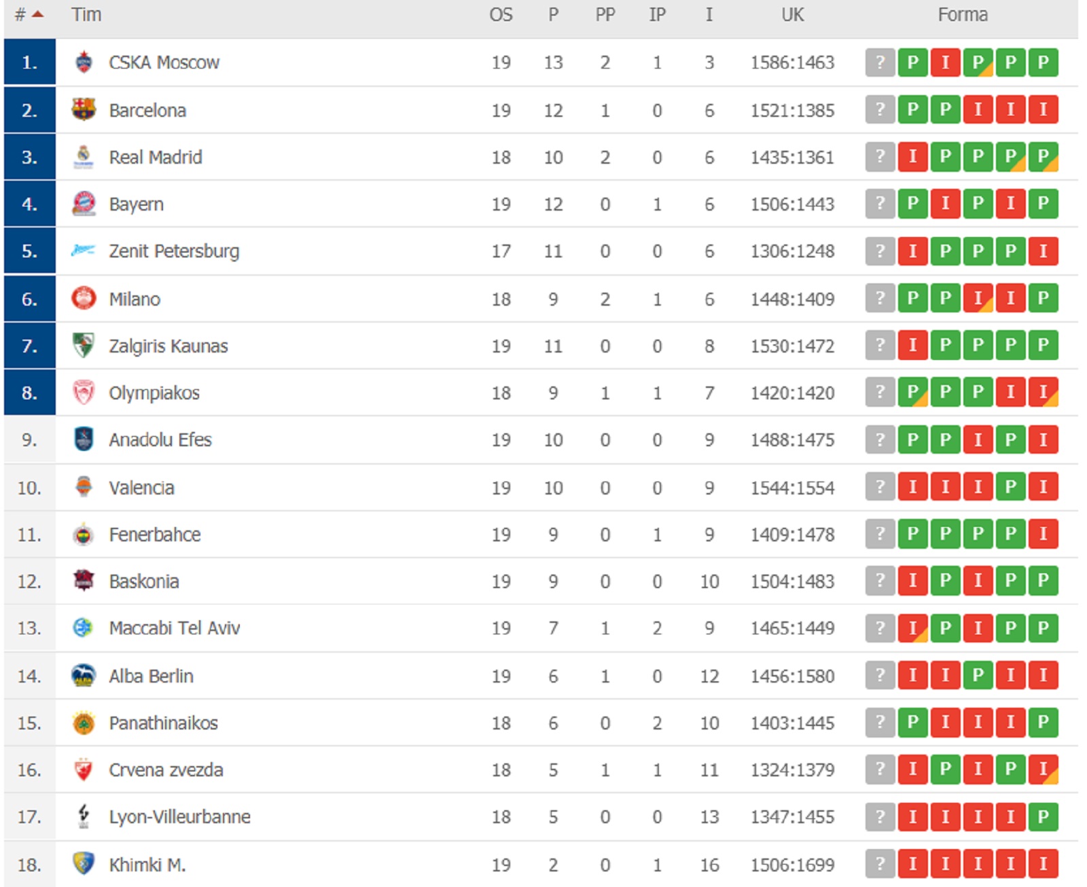
Task: Click the Panathinaikos team logo
Action: point(84,723)
